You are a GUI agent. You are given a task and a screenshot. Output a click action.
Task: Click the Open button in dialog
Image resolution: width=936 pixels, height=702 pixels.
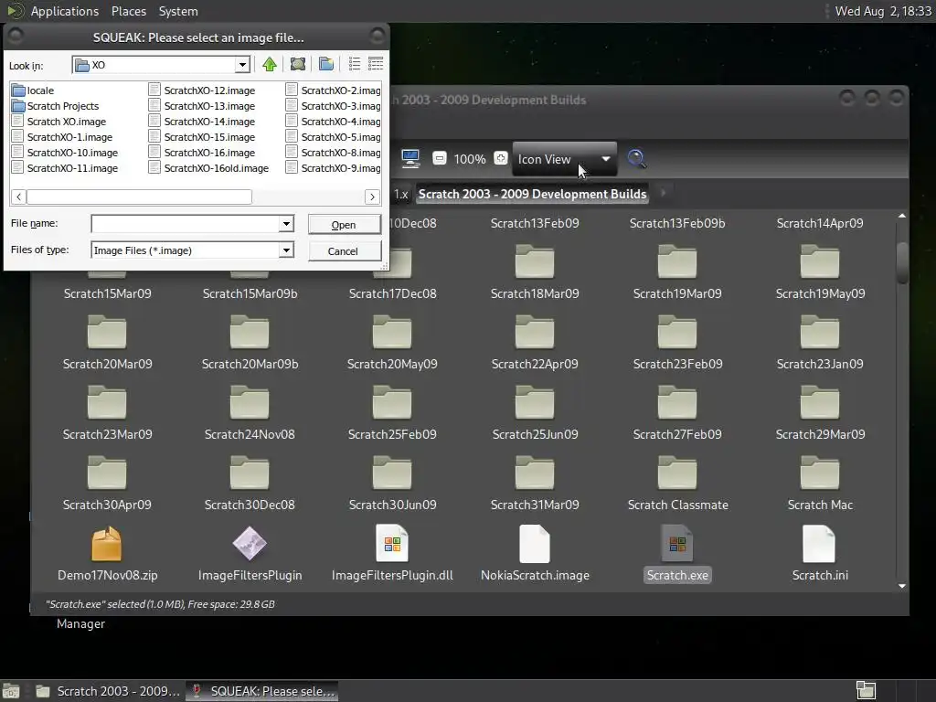coord(344,225)
